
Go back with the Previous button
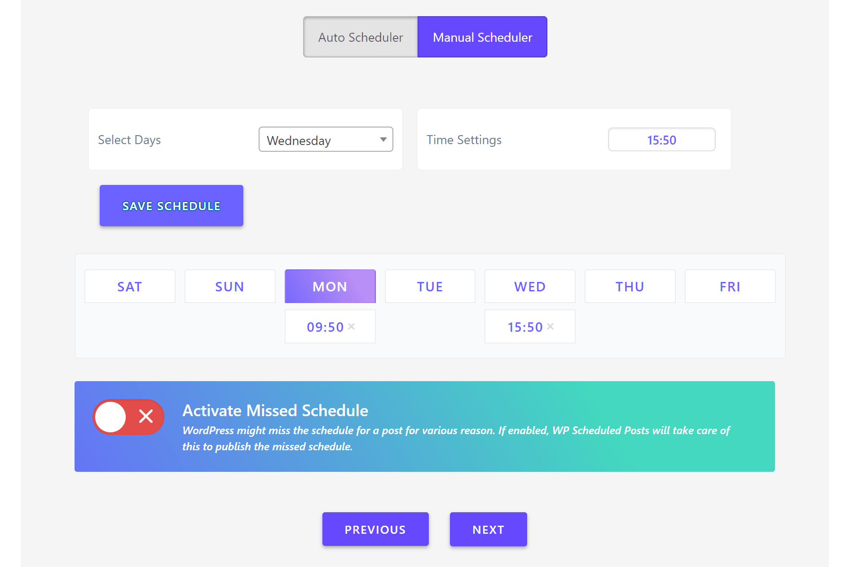(375, 529)
